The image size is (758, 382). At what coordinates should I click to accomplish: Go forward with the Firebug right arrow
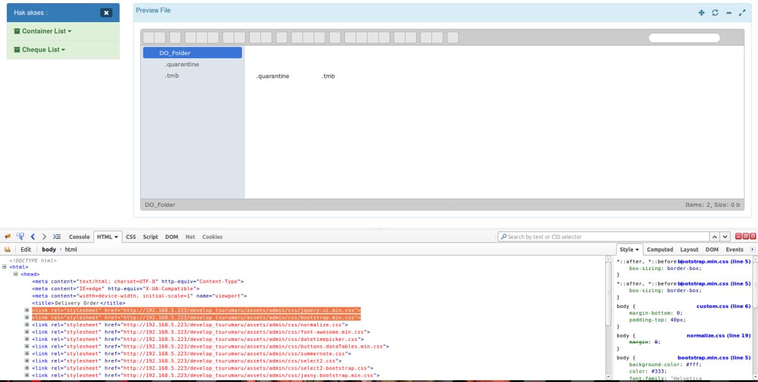click(x=44, y=237)
